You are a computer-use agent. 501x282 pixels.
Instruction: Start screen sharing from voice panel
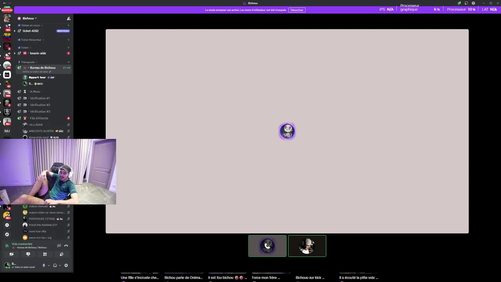click(x=28, y=254)
